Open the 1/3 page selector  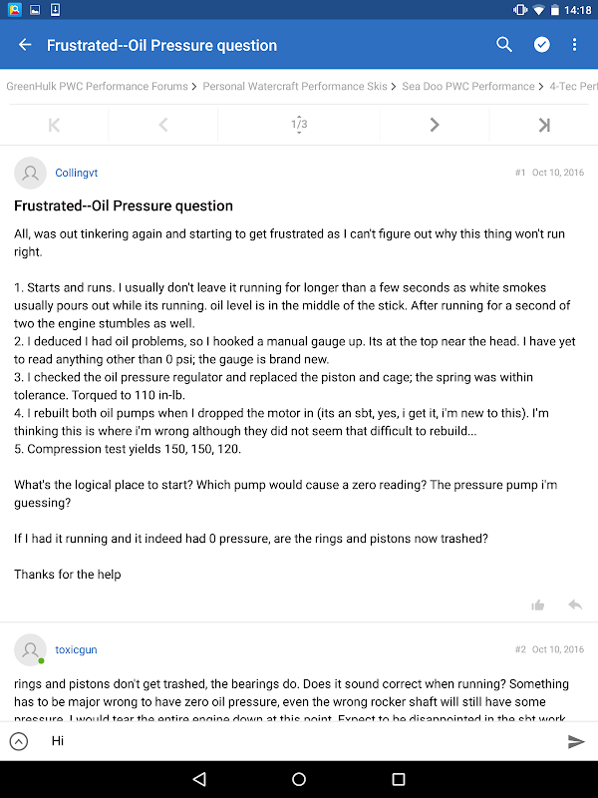click(299, 125)
